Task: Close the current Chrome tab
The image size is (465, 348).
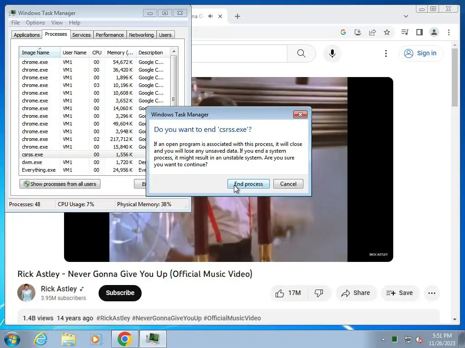Action: [x=220, y=16]
